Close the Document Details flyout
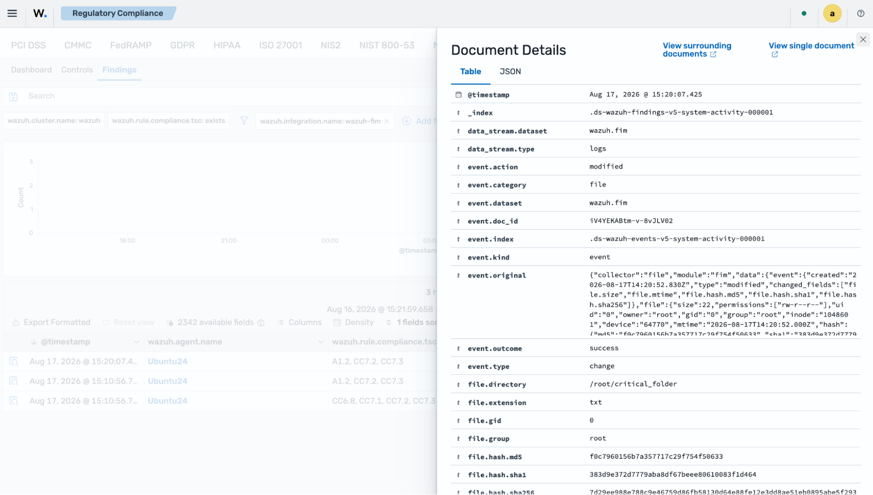Viewport: 873px width, 495px height. [x=863, y=40]
